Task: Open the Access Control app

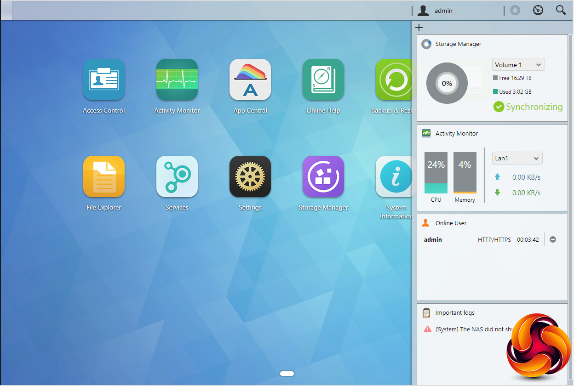Action: pyautogui.click(x=104, y=79)
